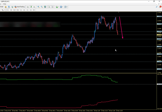The image size is (162, 112).
Task: Minimize the inner chart window
Action: pos(157,4)
